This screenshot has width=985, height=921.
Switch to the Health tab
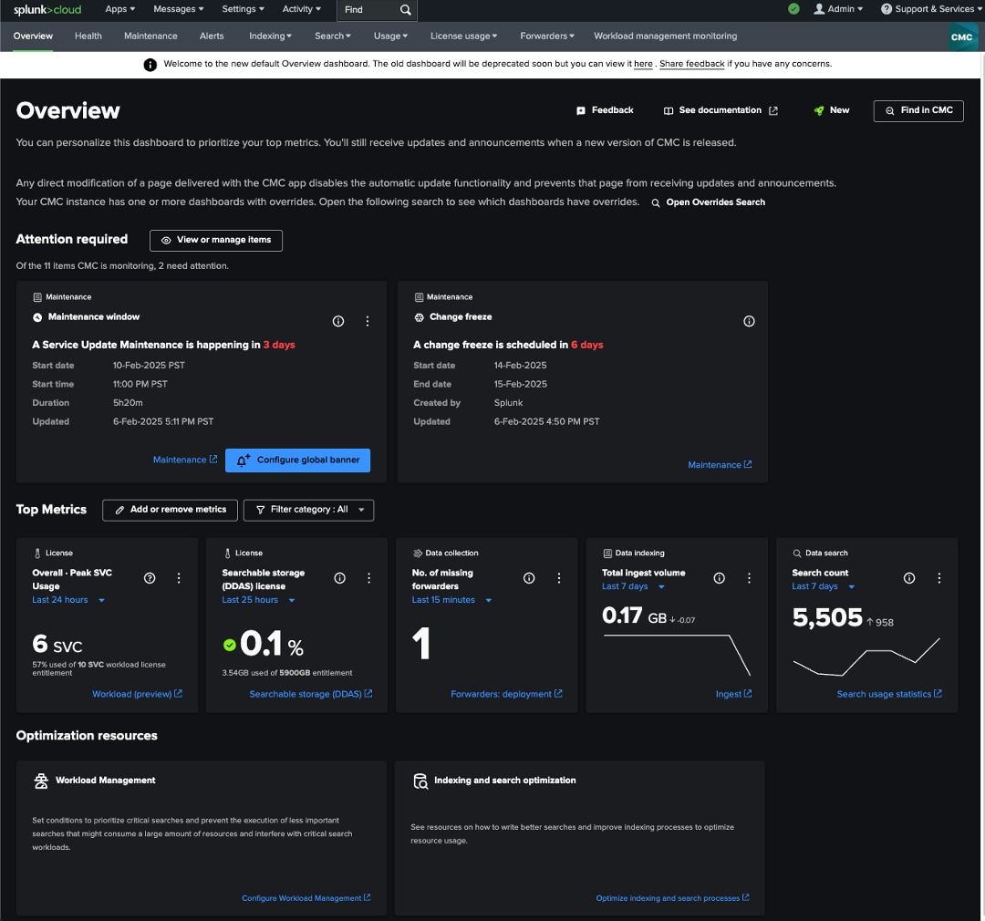point(88,36)
